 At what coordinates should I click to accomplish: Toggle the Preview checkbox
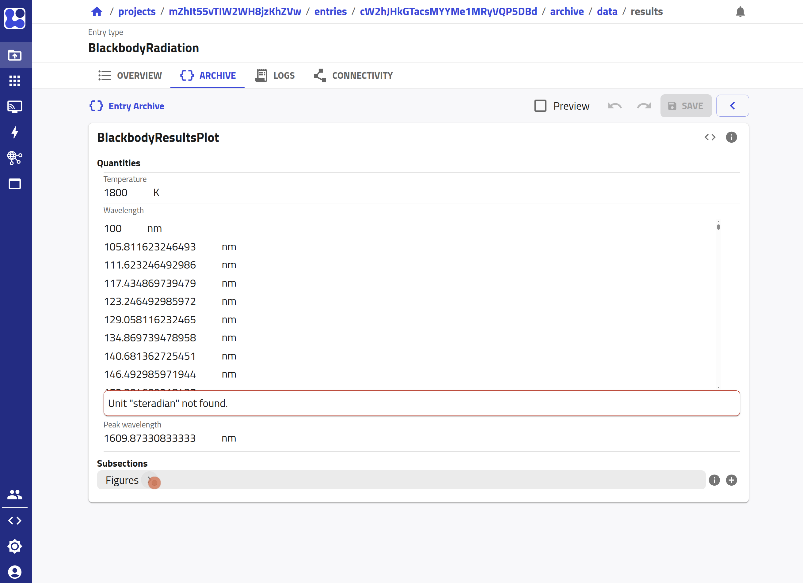540,106
